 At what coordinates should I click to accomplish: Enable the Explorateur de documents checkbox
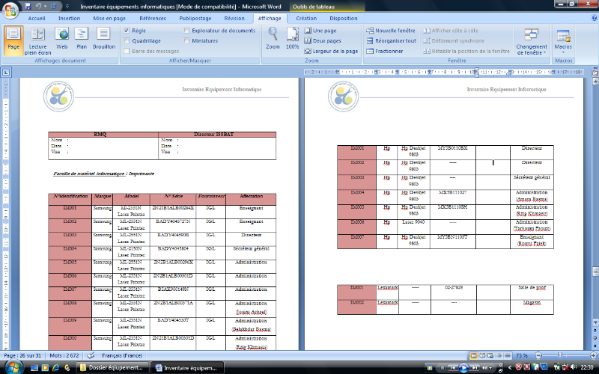pos(186,30)
